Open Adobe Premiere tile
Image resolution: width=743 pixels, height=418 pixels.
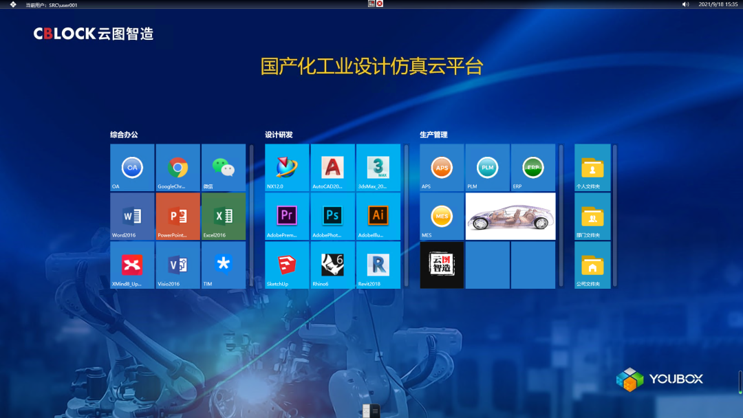pos(287,217)
